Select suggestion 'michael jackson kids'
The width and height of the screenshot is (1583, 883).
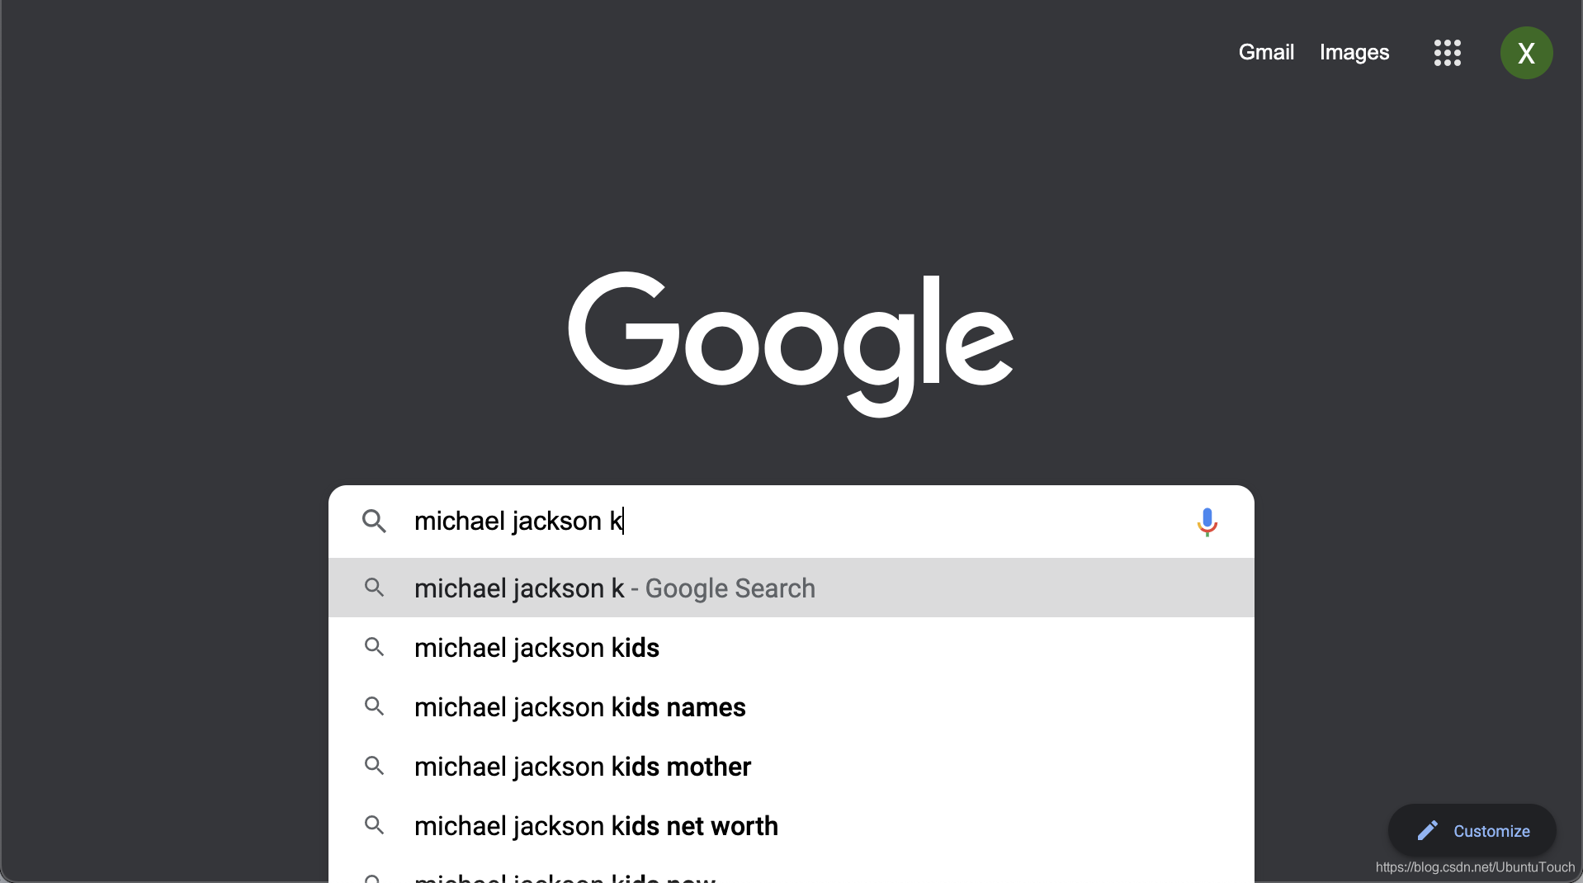tap(536, 649)
